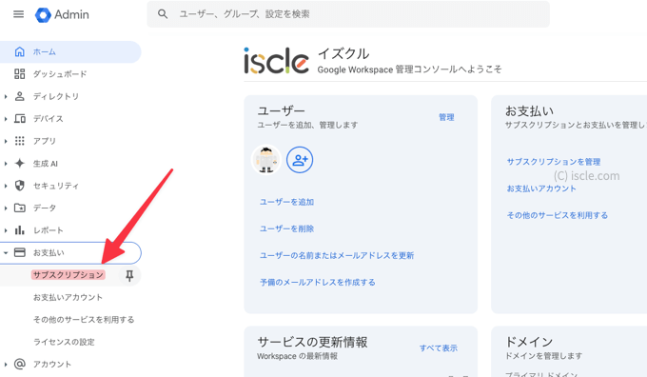Open ライセンスの設定 in the sidebar

[64, 342]
